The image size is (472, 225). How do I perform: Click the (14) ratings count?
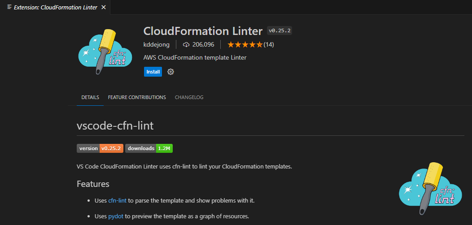[x=268, y=45]
